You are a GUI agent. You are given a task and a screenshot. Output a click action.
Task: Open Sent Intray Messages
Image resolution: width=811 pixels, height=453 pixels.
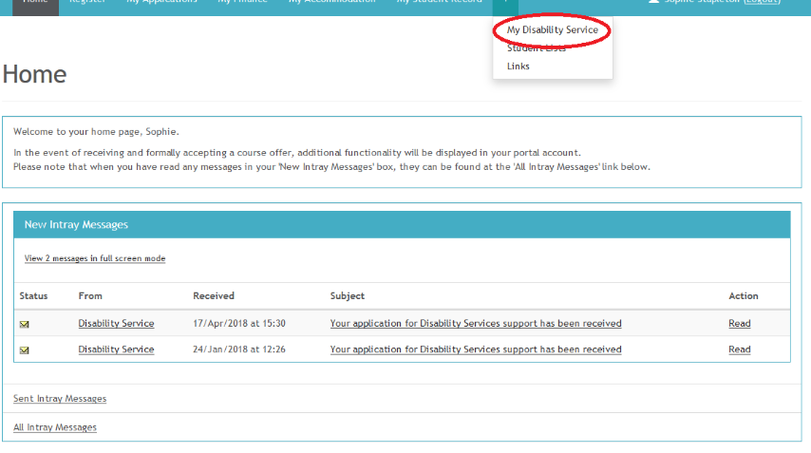pos(60,399)
